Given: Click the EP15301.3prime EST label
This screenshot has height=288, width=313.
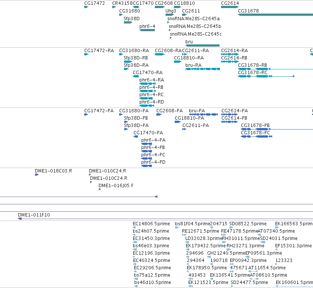Looking at the screenshot, I should (x=293, y=246).
